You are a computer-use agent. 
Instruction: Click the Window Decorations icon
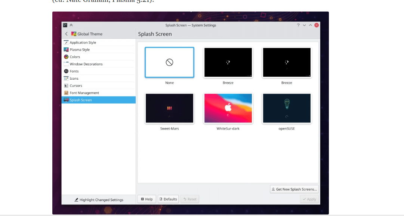[x=66, y=64]
